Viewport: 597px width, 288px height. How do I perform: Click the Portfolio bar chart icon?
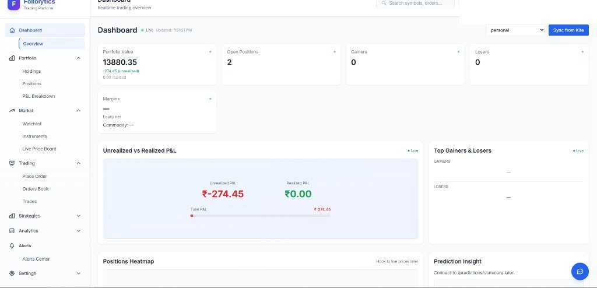(x=12, y=58)
